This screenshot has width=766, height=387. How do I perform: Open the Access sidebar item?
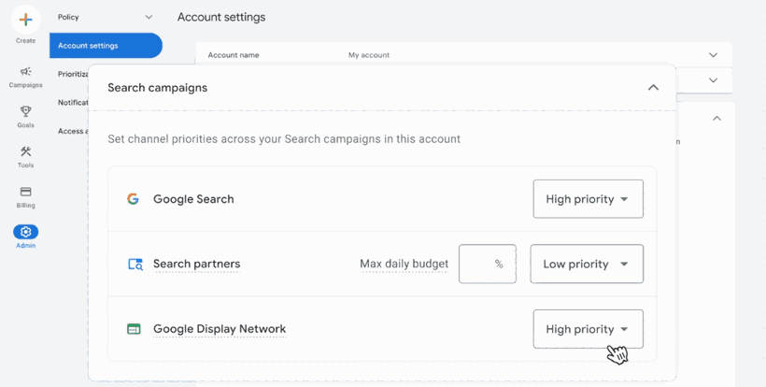coord(73,131)
